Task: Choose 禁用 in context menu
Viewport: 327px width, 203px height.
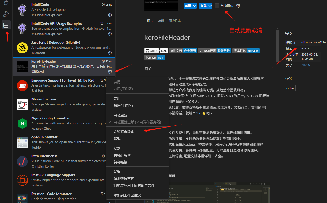Action: [x=137, y=99]
